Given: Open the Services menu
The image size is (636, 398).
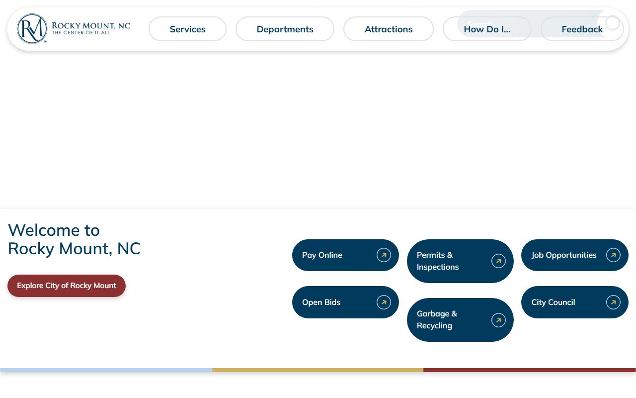Looking at the screenshot, I should click(187, 29).
